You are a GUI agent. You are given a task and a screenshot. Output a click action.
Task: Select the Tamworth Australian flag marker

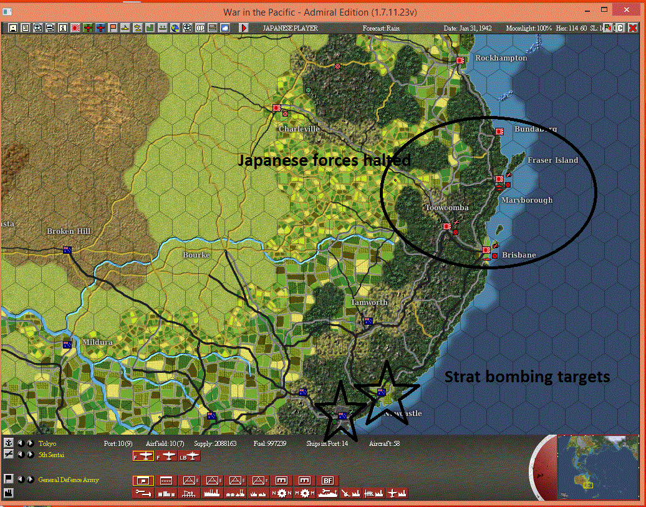click(x=369, y=321)
